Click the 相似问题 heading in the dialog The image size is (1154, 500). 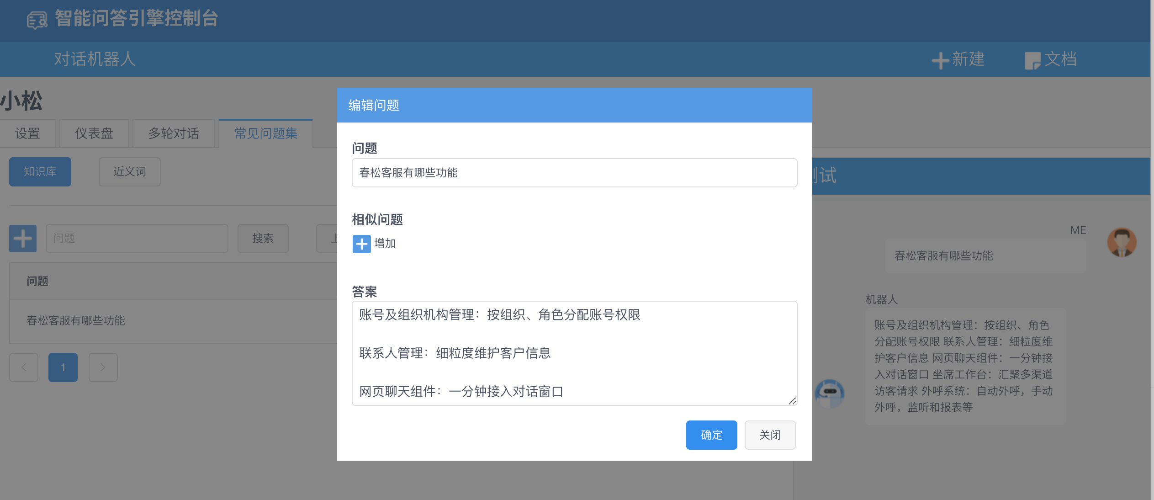(x=377, y=220)
